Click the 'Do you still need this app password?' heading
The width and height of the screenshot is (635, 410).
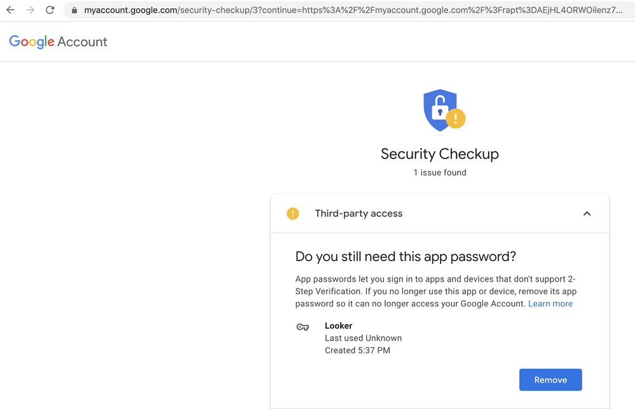(x=406, y=256)
